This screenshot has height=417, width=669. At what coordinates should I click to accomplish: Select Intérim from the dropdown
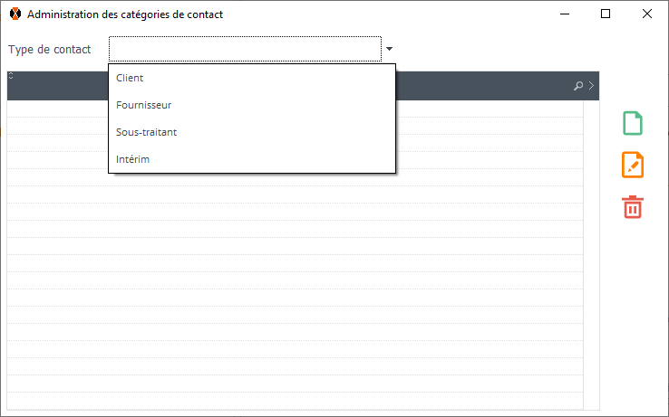pos(132,159)
